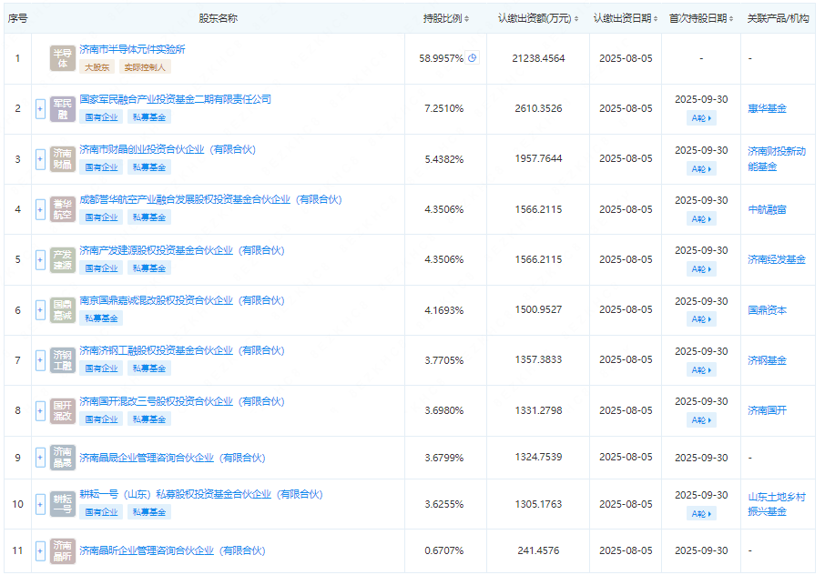Click the 耕耘一号 logo in row 10
The image size is (825, 575).
pyautogui.click(x=63, y=505)
